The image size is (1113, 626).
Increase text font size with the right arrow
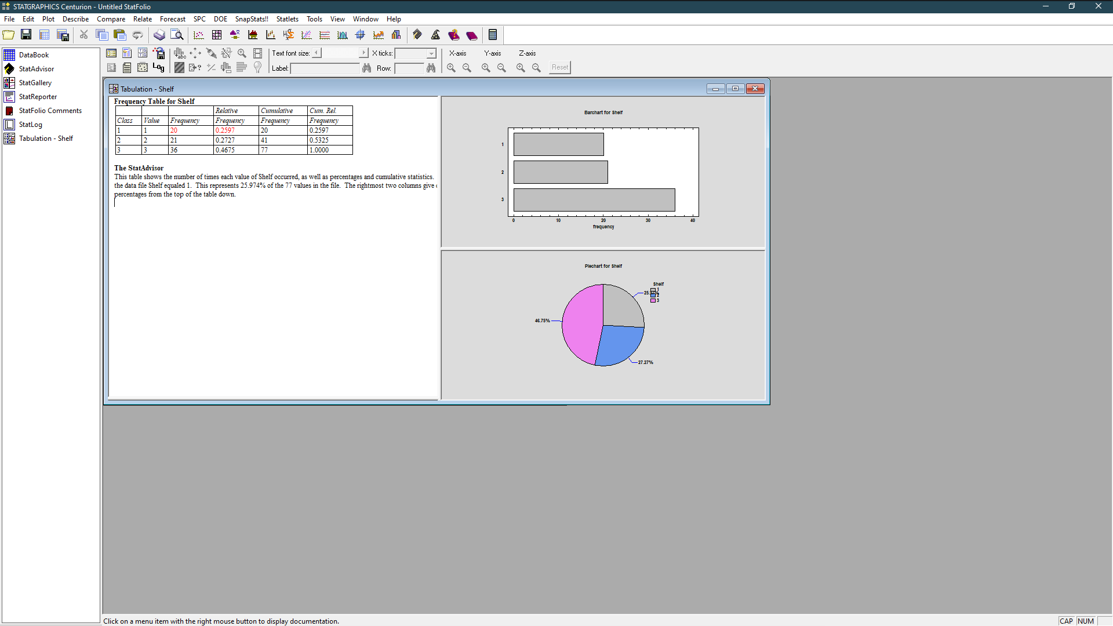(363, 53)
